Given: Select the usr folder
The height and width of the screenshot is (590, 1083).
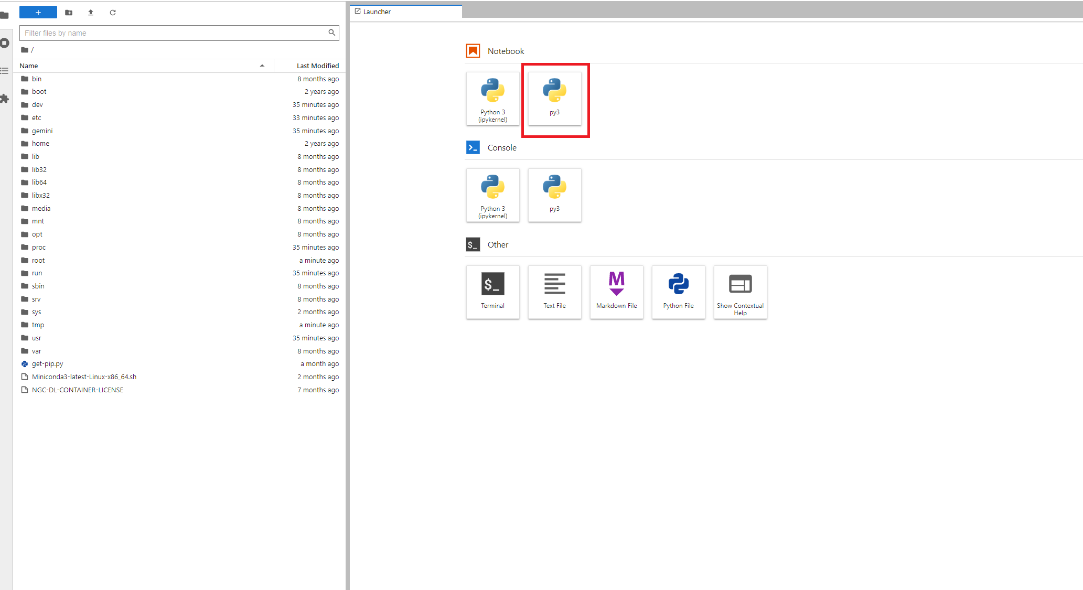Looking at the screenshot, I should pos(179,338).
